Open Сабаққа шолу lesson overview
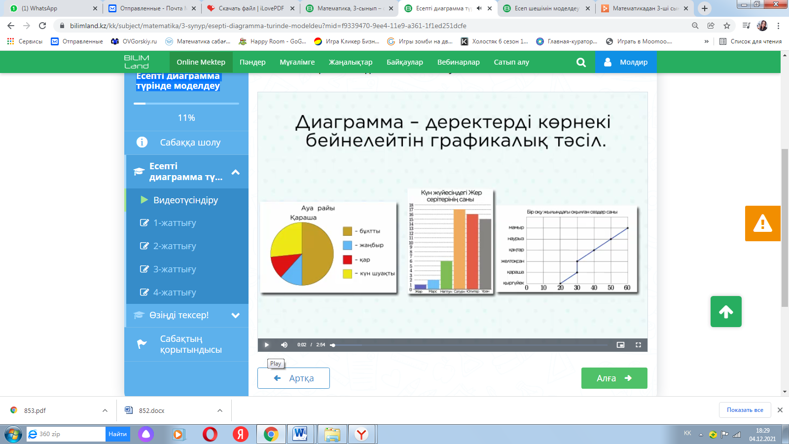Image resolution: width=789 pixels, height=444 pixels. [186, 143]
